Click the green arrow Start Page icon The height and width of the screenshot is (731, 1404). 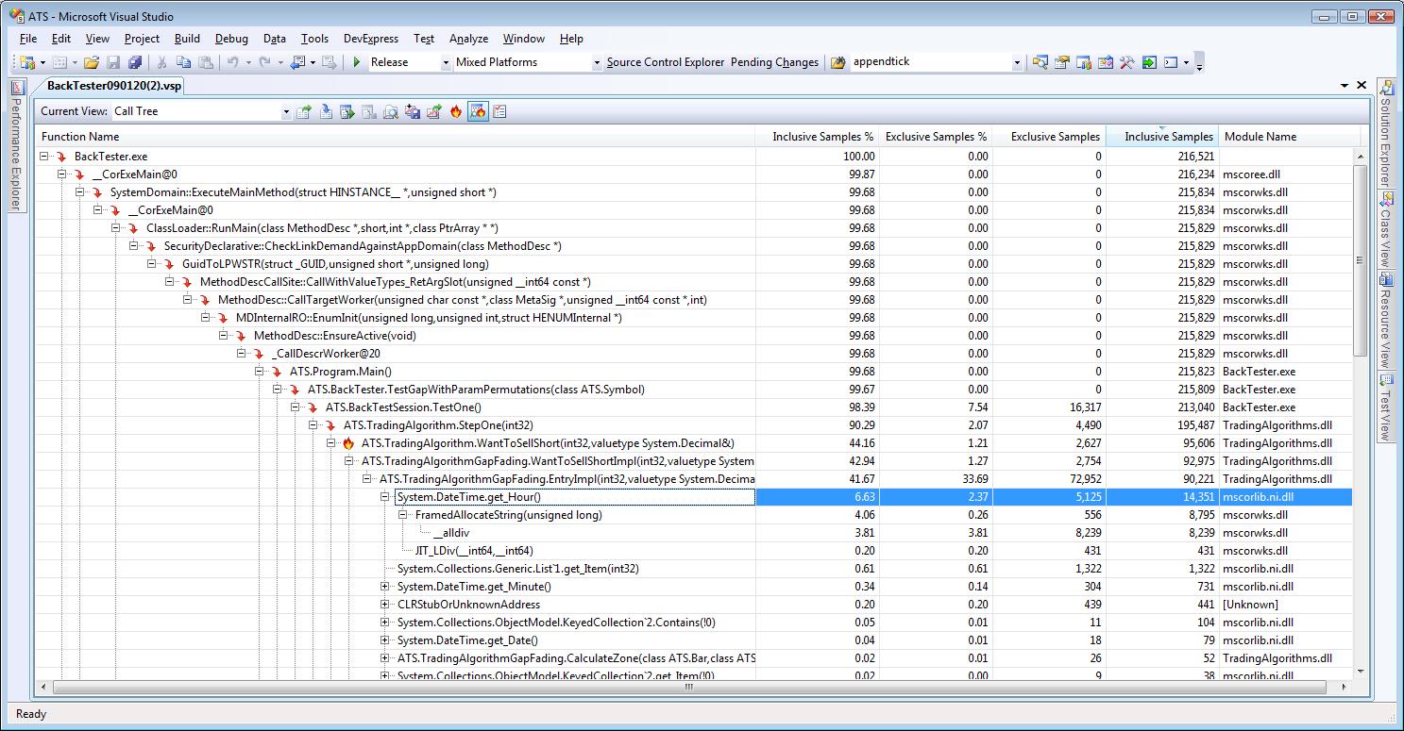tap(1149, 62)
